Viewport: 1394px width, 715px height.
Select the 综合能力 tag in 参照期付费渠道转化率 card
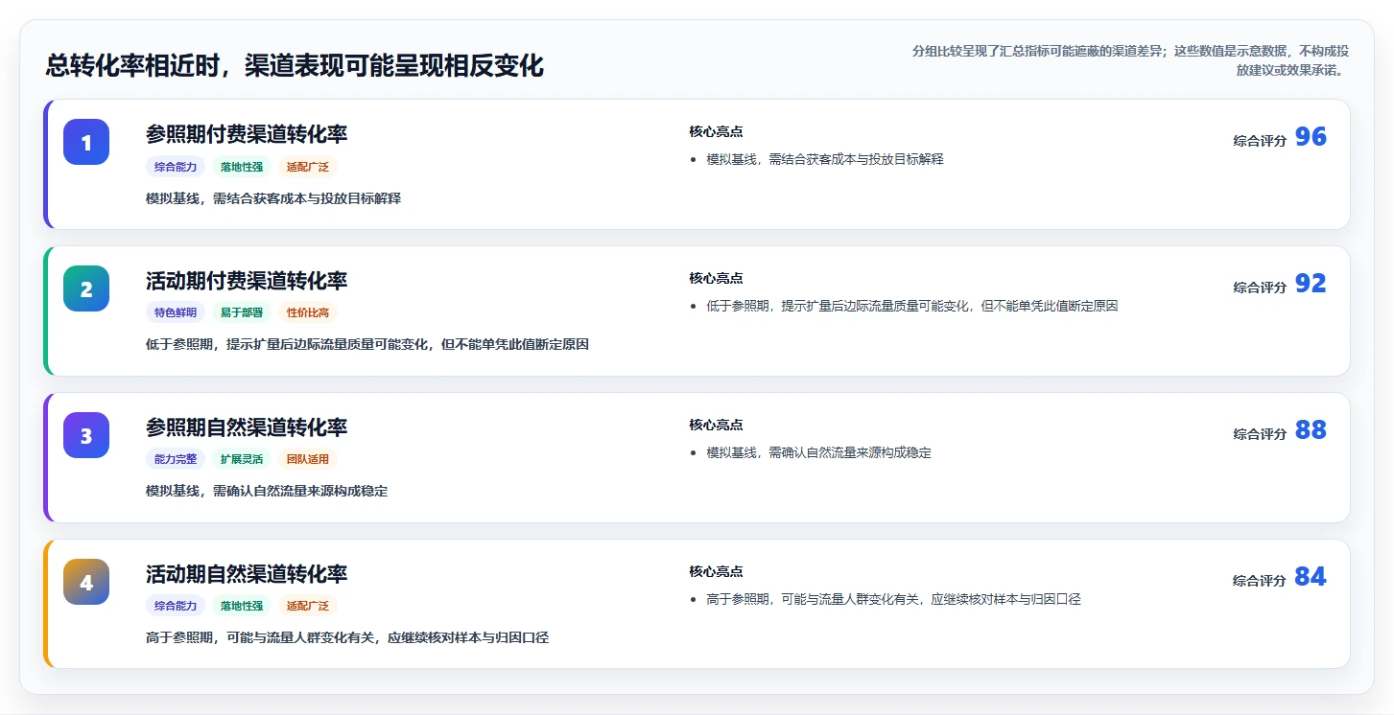[176, 167]
